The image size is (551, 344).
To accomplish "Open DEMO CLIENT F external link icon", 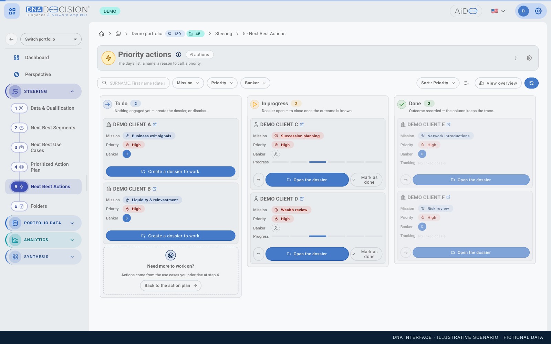I will tap(448, 197).
